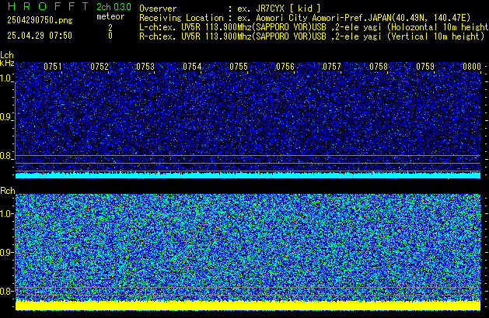Click the Lch channel label

coord(7,55)
